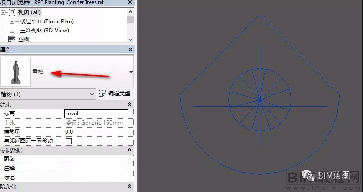Close the 属性 properties panel
This screenshot has width=363, height=192.
click(131, 49)
